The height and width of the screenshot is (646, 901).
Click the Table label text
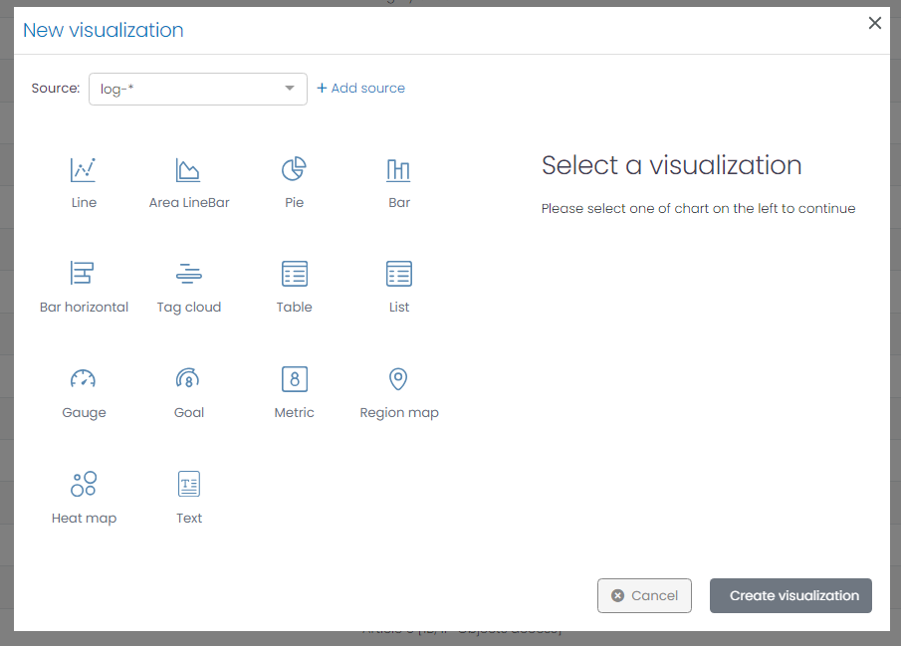(295, 307)
